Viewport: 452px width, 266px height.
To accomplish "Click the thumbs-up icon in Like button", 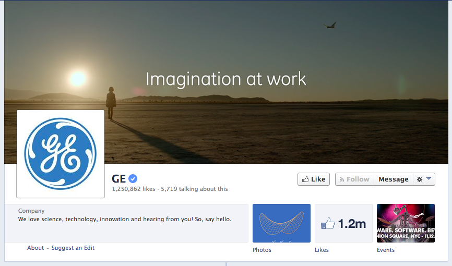I will point(305,179).
